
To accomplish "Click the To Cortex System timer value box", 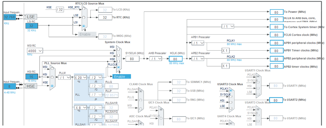I will [x=277, y=27].
